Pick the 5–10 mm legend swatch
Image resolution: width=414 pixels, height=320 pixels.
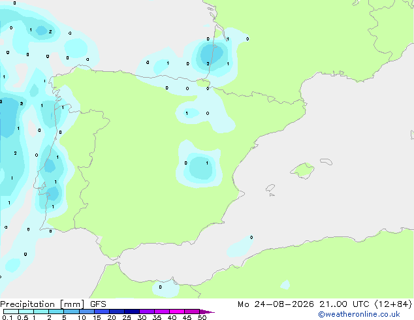tap(71, 312)
